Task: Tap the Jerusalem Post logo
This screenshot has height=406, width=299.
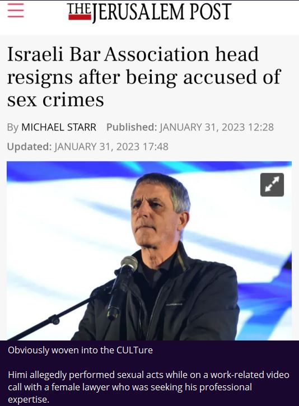Action: pyautogui.click(x=149, y=12)
